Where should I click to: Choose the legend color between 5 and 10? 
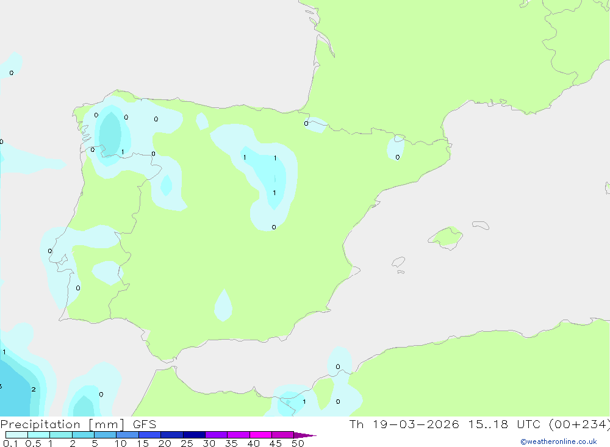pos(106,435)
